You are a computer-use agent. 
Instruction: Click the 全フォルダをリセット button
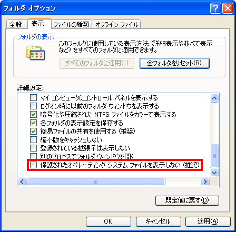click(x=174, y=63)
